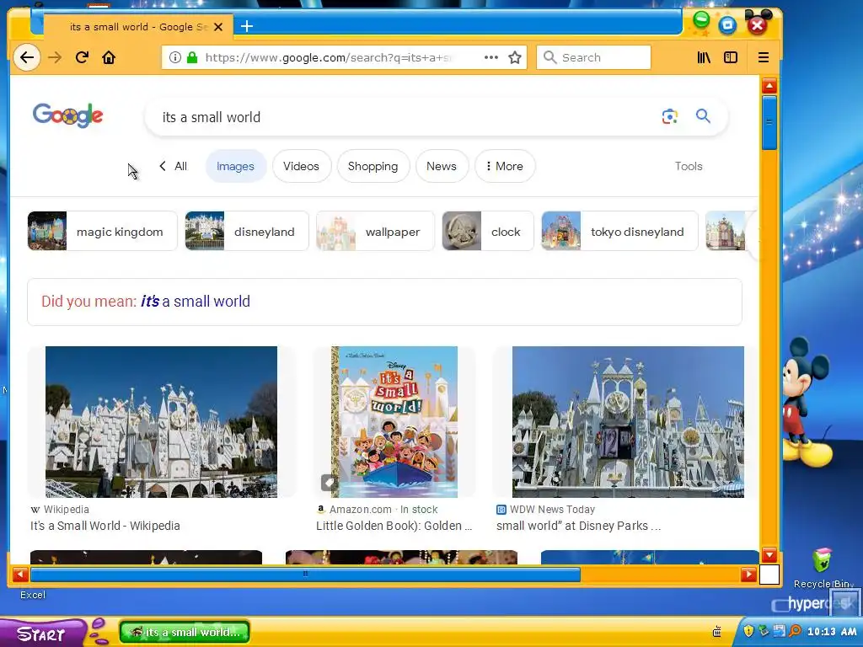Click 'Little Golden Book): Golden ...' title link
The image size is (863, 647).
[394, 526]
